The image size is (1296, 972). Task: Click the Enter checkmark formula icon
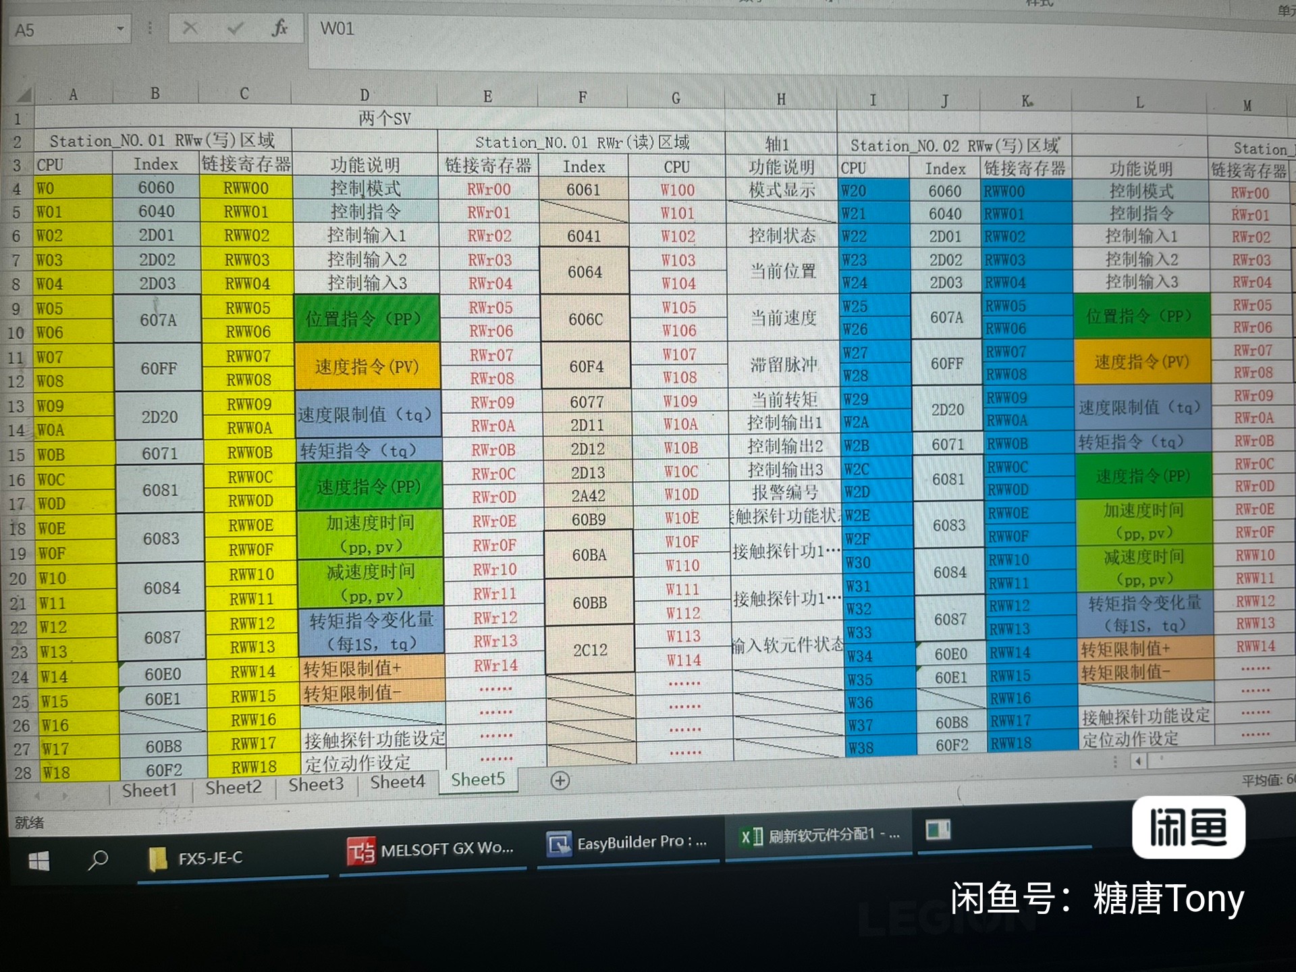tap(236, 28)
